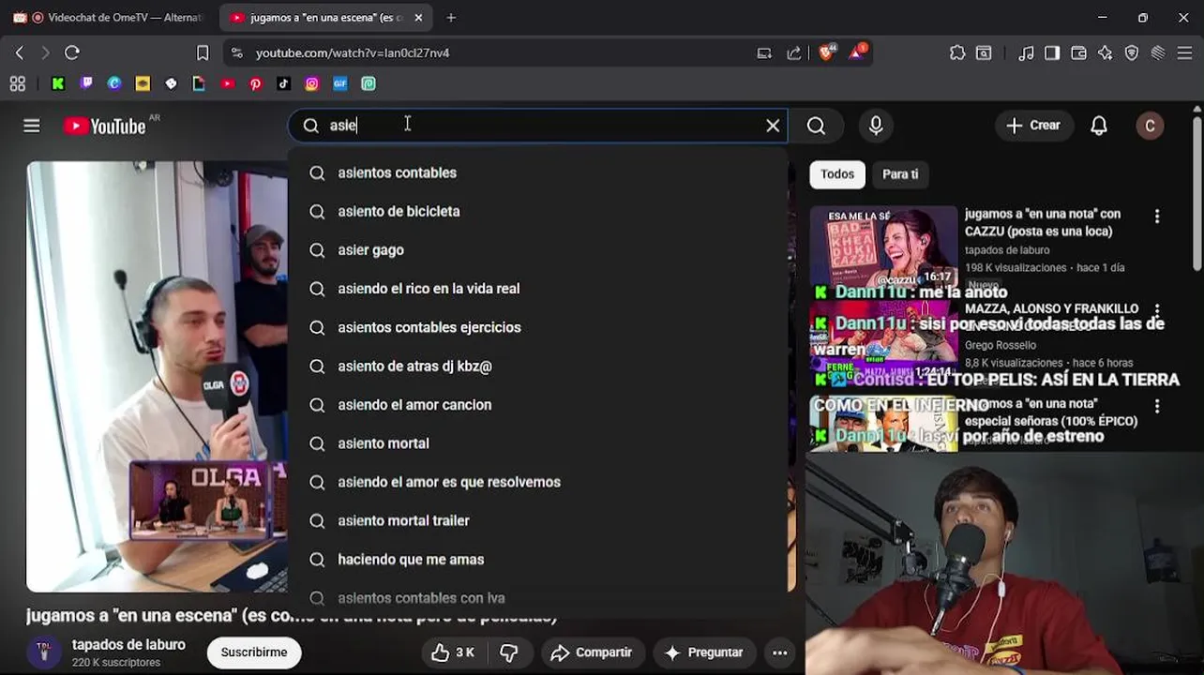The width and height of the screenshot is (1204, 675).
Task: Open the extensions puzzle icon
Action: (957, 53)
